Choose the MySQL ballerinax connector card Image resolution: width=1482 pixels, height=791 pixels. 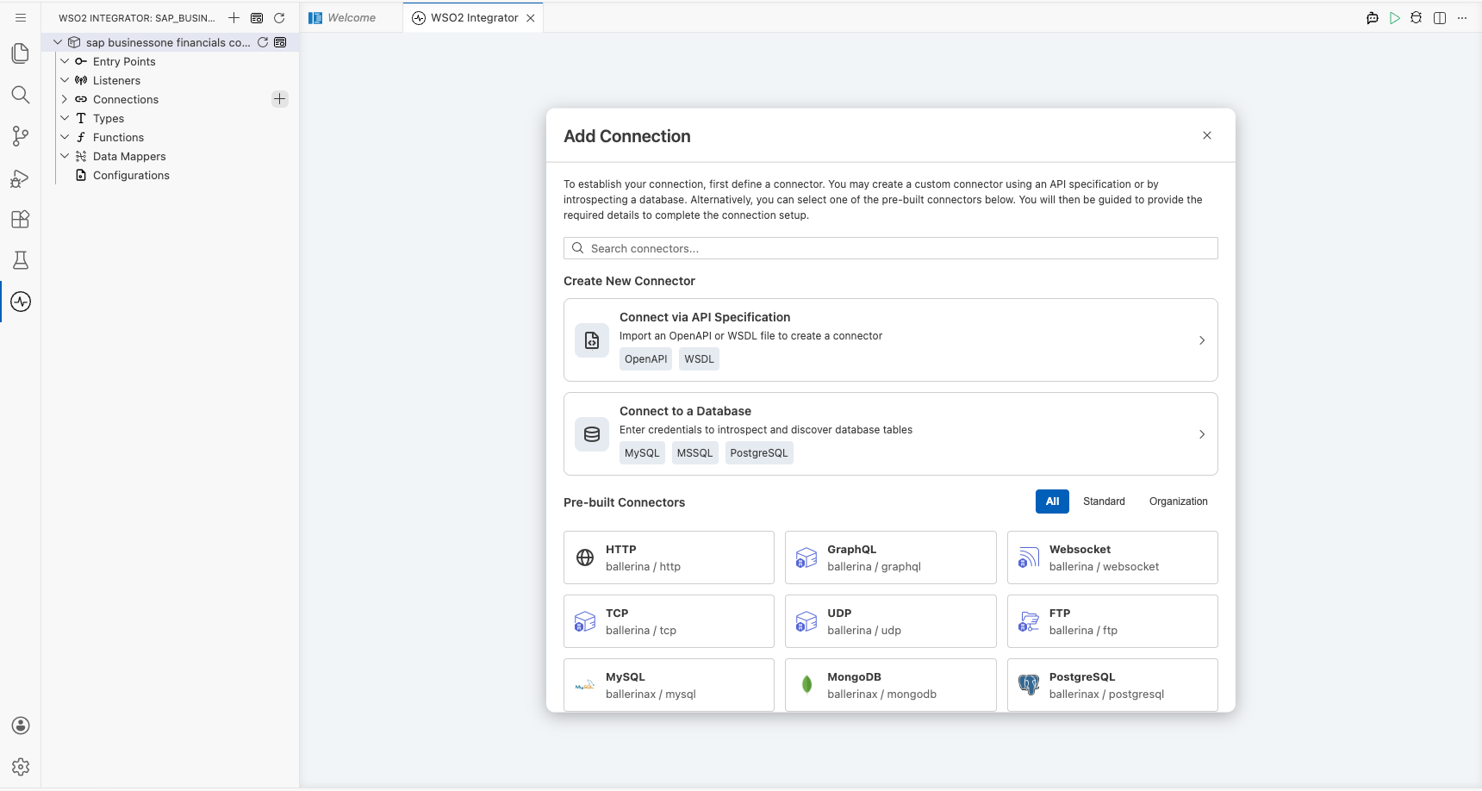pos(669,685)
